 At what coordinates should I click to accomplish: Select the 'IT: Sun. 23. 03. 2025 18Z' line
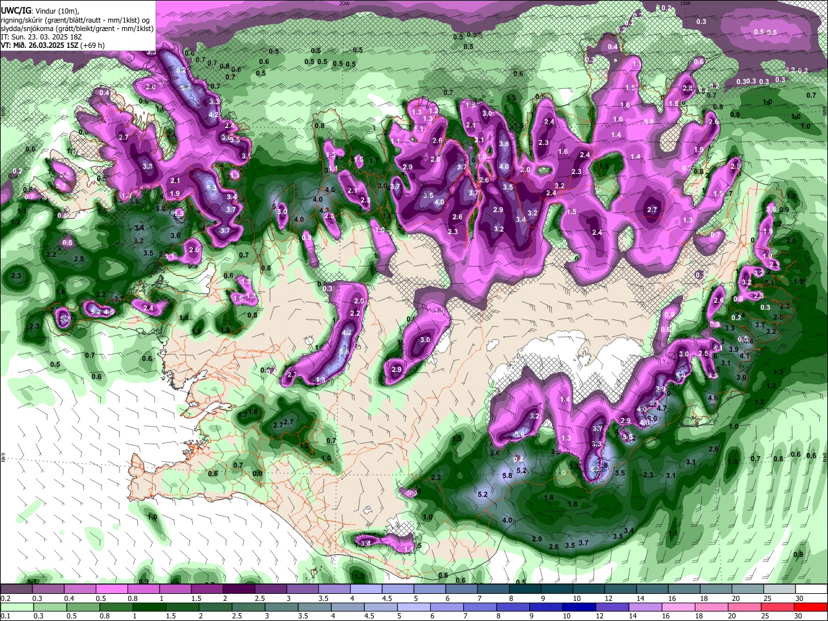click(40, 37)
